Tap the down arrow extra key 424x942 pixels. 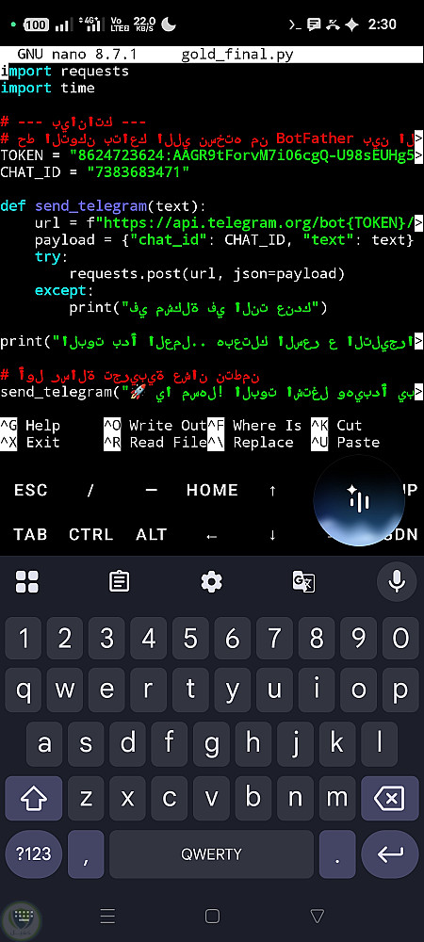(272, 535)
